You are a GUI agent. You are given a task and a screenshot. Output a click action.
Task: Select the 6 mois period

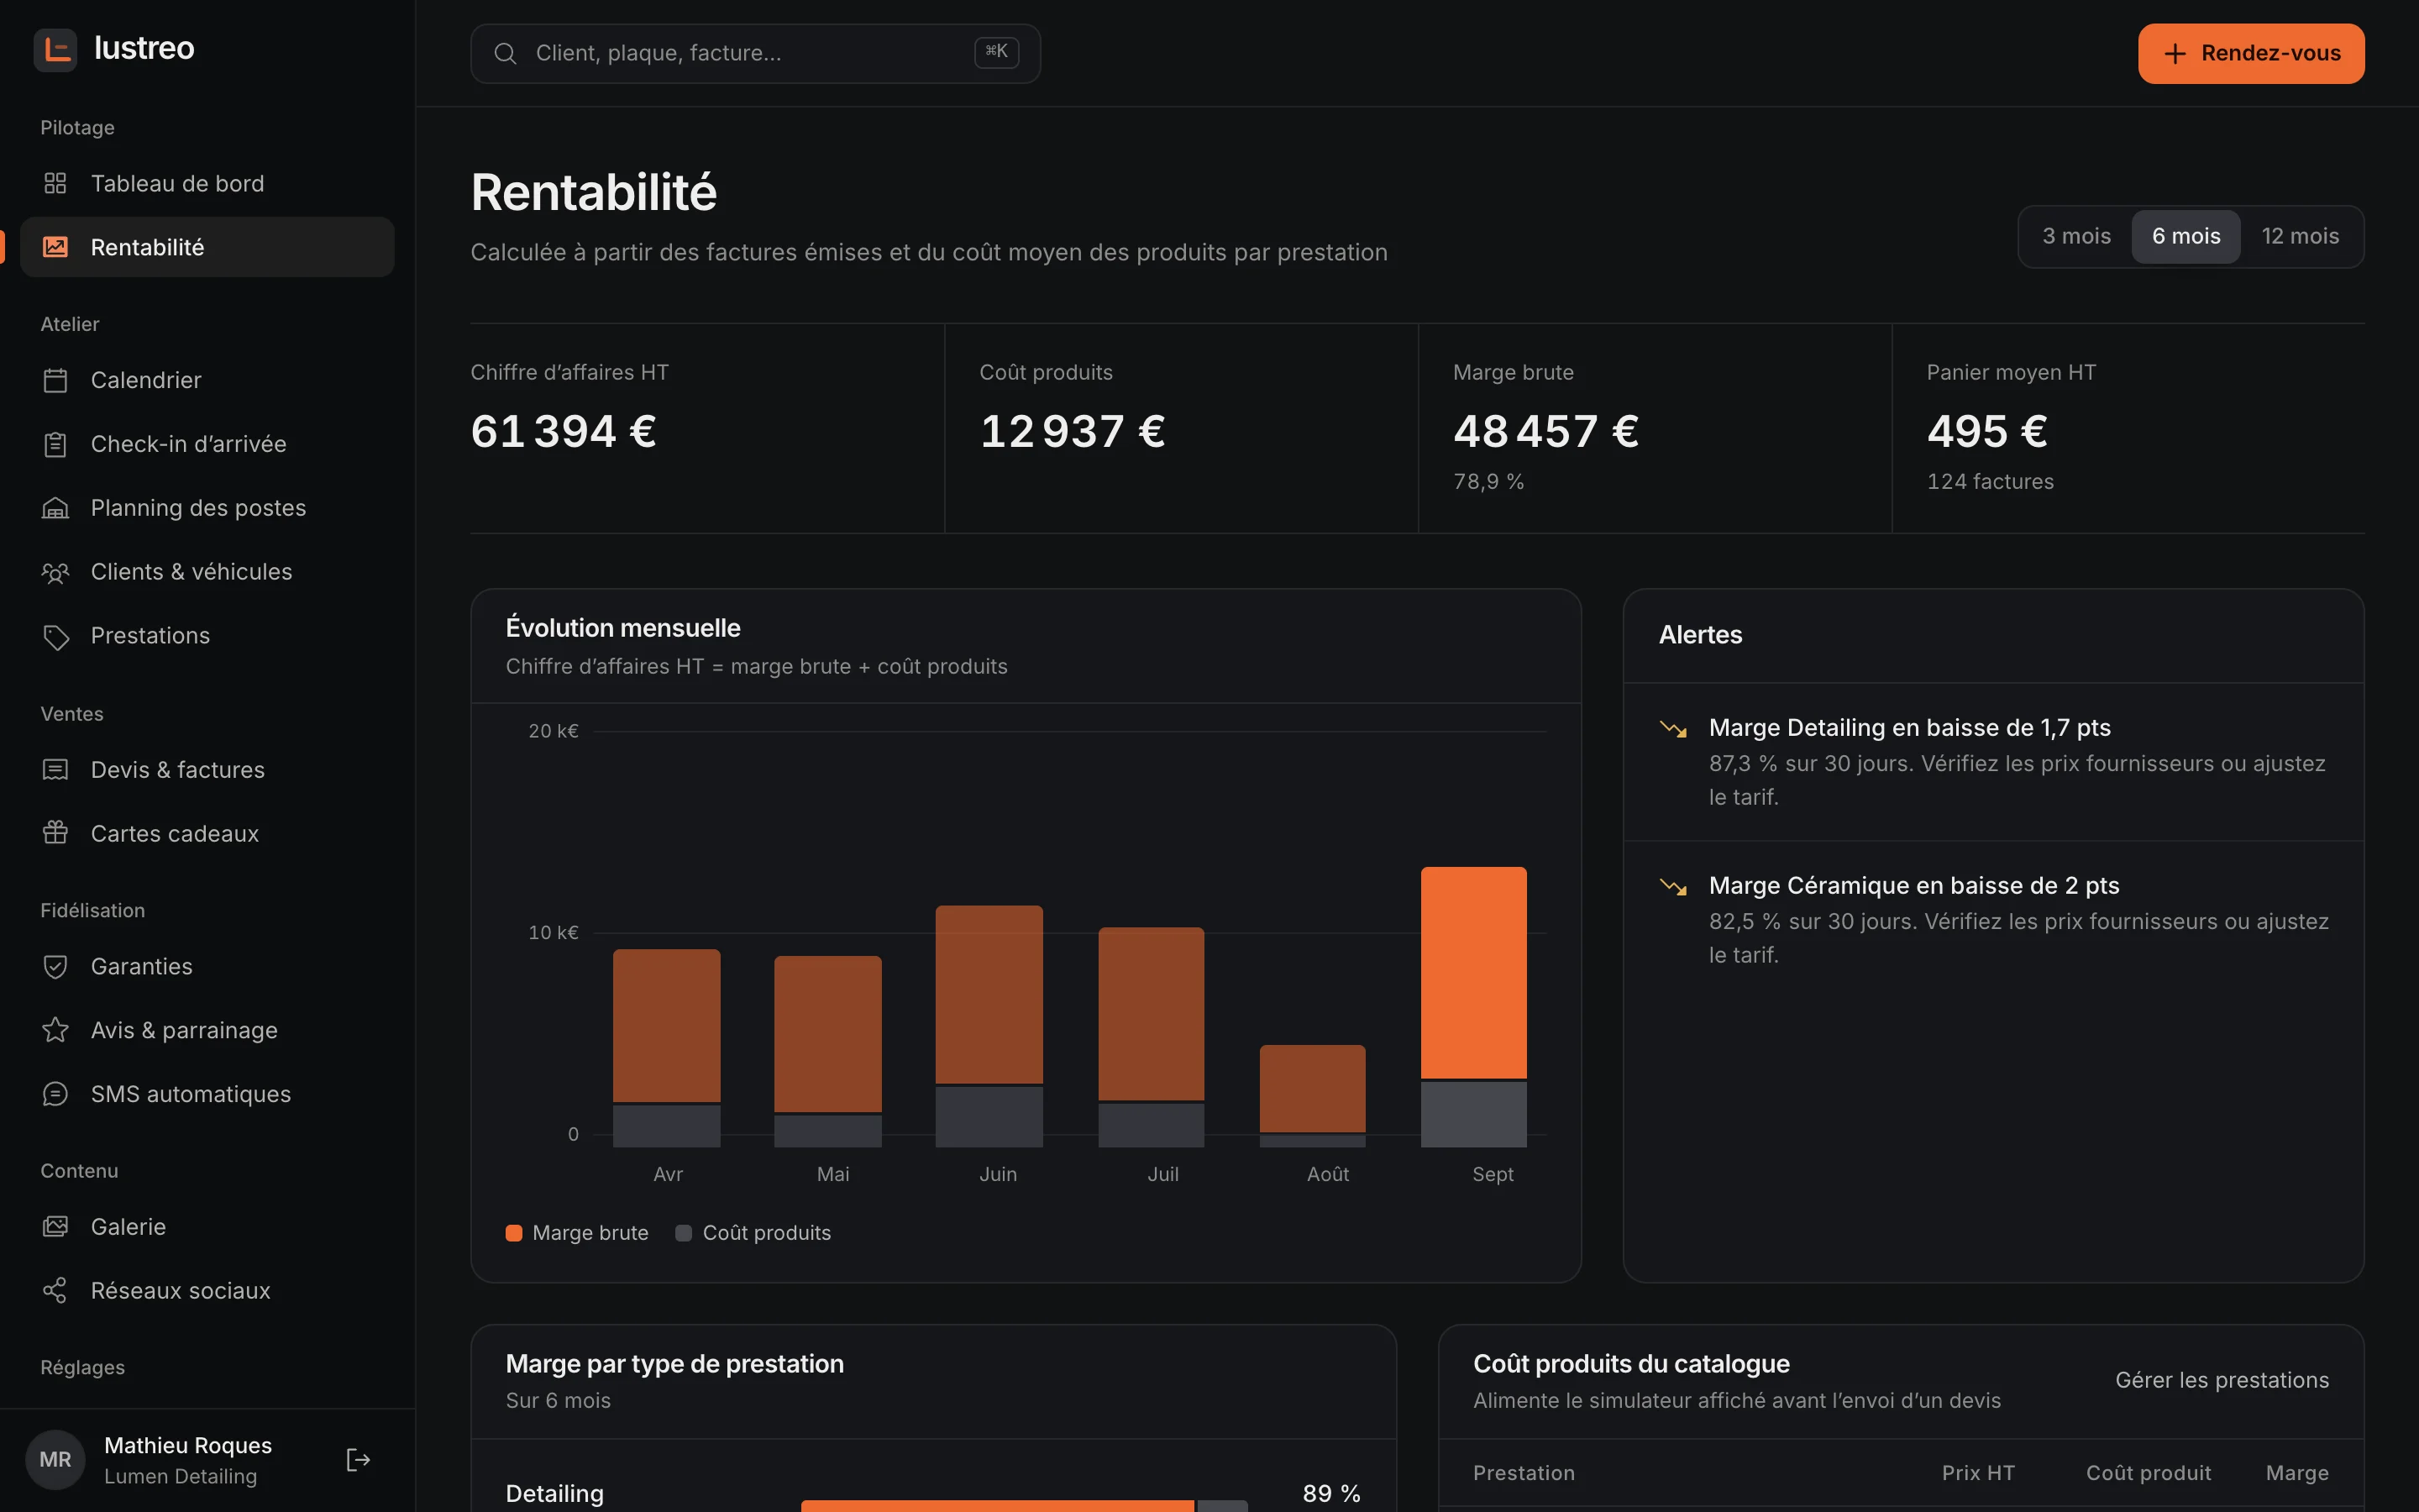(x=2186, y=236)
